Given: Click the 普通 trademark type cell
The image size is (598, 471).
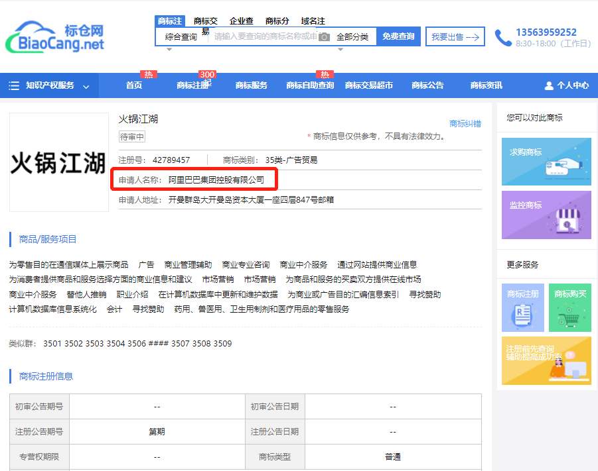Looking at the screenshot, I should (x=393, y=457).
